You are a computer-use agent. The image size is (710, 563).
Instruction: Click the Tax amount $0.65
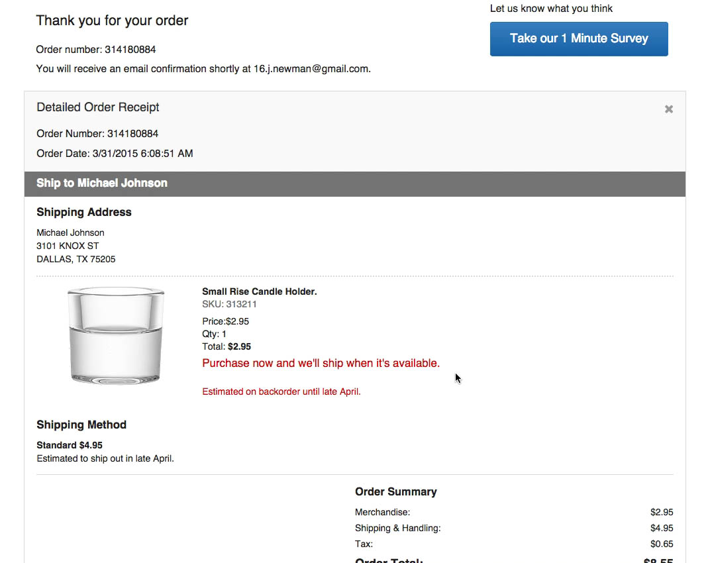point(662,544)
